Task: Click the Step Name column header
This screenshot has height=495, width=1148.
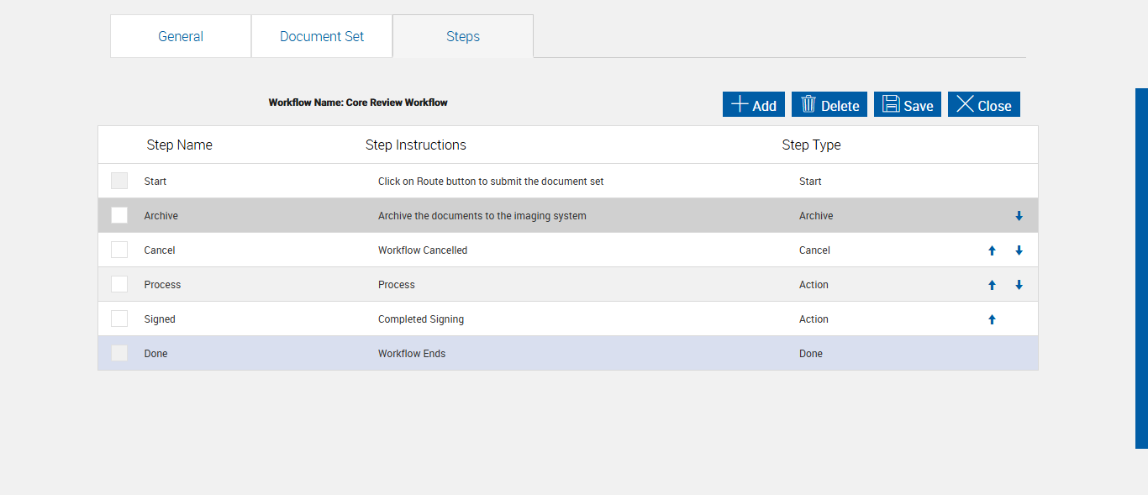Action: coord(179,145)
